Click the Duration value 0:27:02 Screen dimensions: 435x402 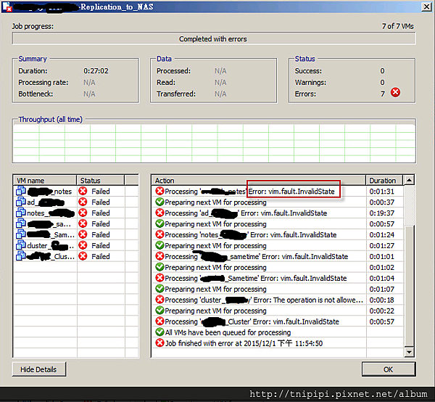(96, 71)
